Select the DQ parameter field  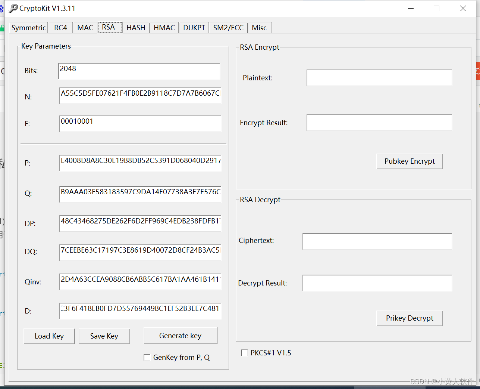pos(140,253)
